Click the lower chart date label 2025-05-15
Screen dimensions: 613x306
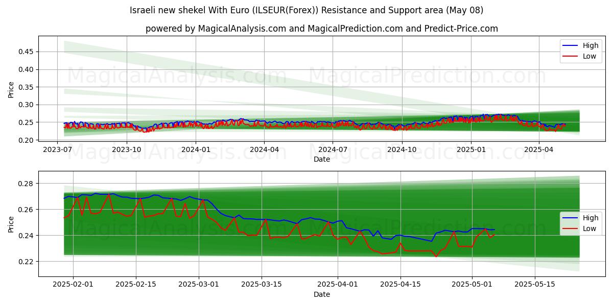535,285
